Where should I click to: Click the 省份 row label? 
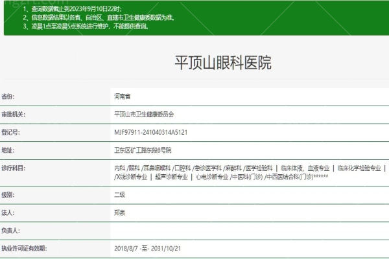point(8,96)
